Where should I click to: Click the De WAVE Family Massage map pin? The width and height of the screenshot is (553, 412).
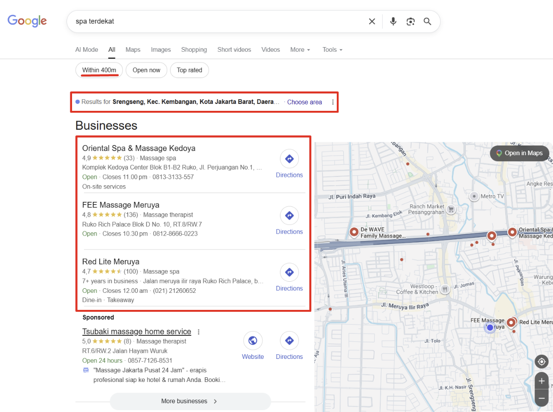pos(354,232)
